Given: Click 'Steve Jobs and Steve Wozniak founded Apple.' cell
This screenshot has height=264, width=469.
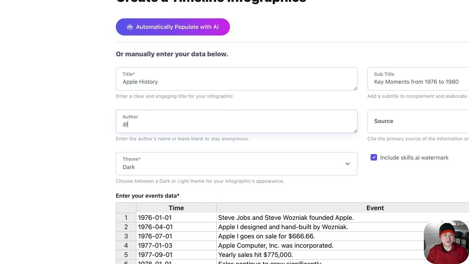Looking at the screenshot, I should [286, 218].
